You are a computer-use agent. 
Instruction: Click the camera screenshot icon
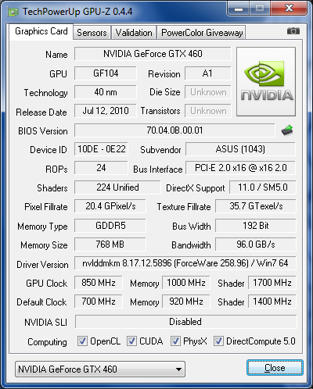coord(293,31)
